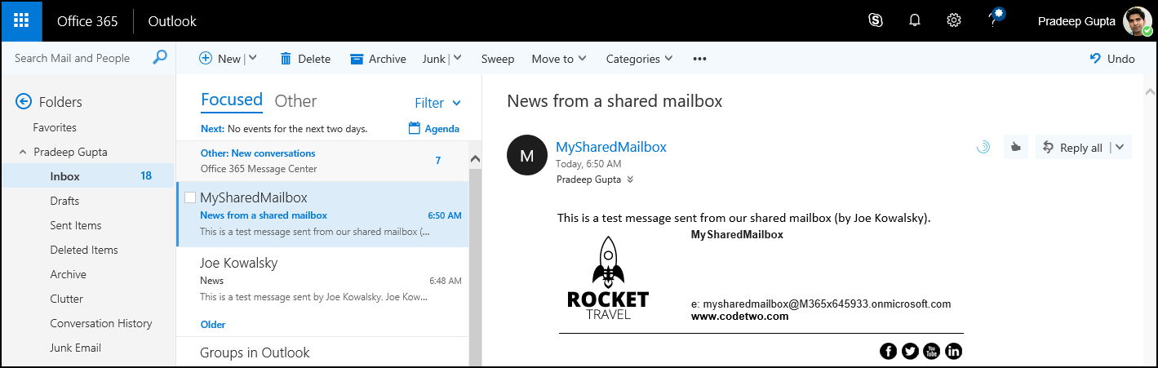Viewport: 1158px width, 368px height.
Task: Open the Filter dropdown
Action: tap(437, 103)
